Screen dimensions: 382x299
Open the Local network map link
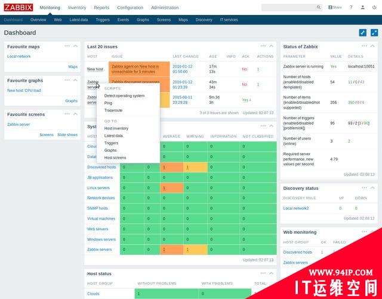(19, 57)
